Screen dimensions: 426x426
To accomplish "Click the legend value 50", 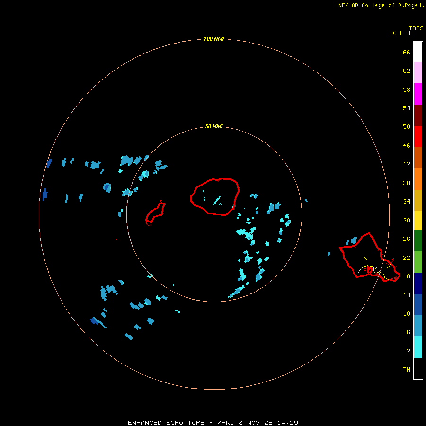I will (x=407, y=126).
